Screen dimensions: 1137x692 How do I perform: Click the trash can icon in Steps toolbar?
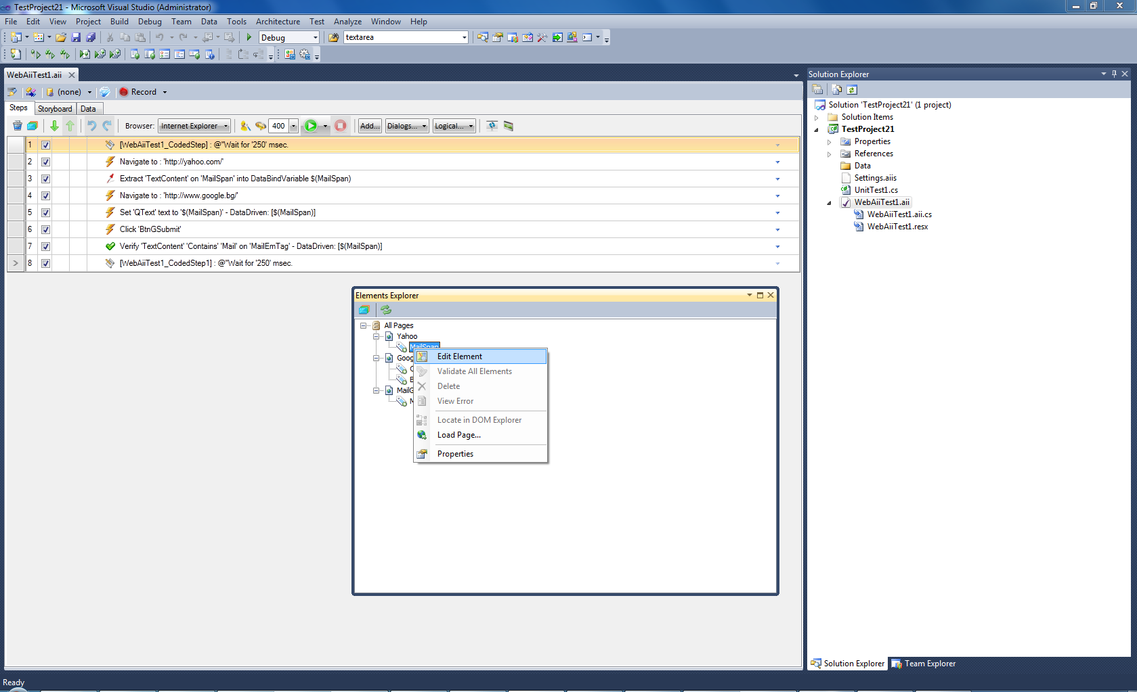click(18, 126)
